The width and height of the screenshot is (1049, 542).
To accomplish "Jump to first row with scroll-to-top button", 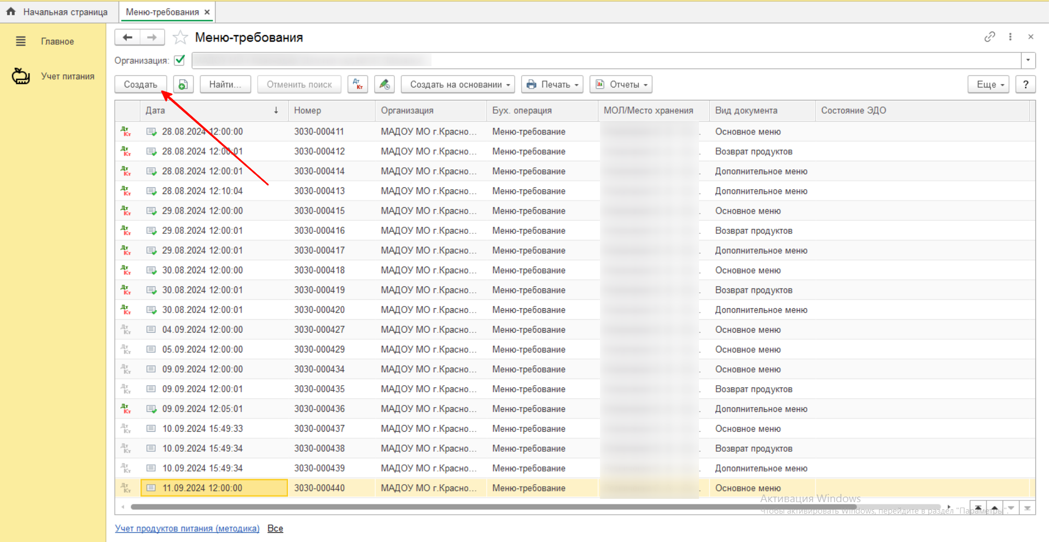I will coord(978,508).
